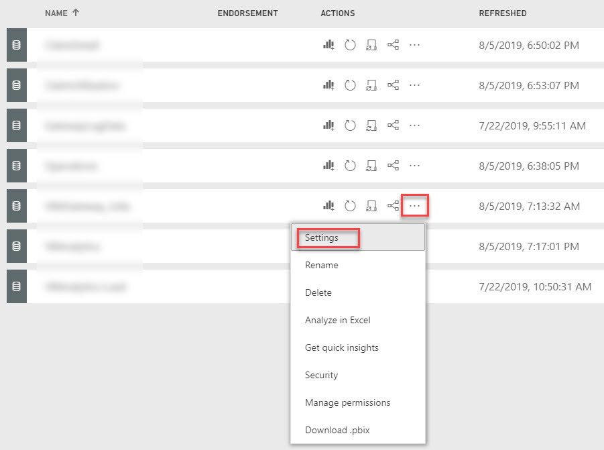The image size is (604, 450).
Task: View related items for dataset refreshed 9:55:11 AM
Action: tap(394, 125)
